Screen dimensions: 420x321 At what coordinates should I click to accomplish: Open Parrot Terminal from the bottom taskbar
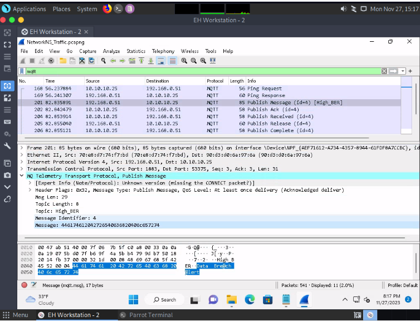point(146,315)
